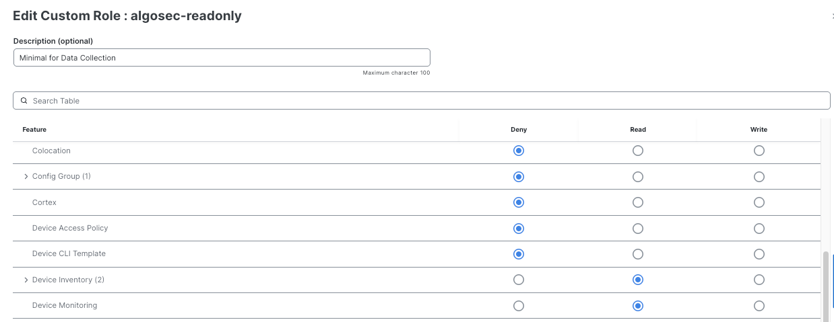The image size is (834, 322).
Task: Select Write for Device Monitoring
Action: [759, 306]
